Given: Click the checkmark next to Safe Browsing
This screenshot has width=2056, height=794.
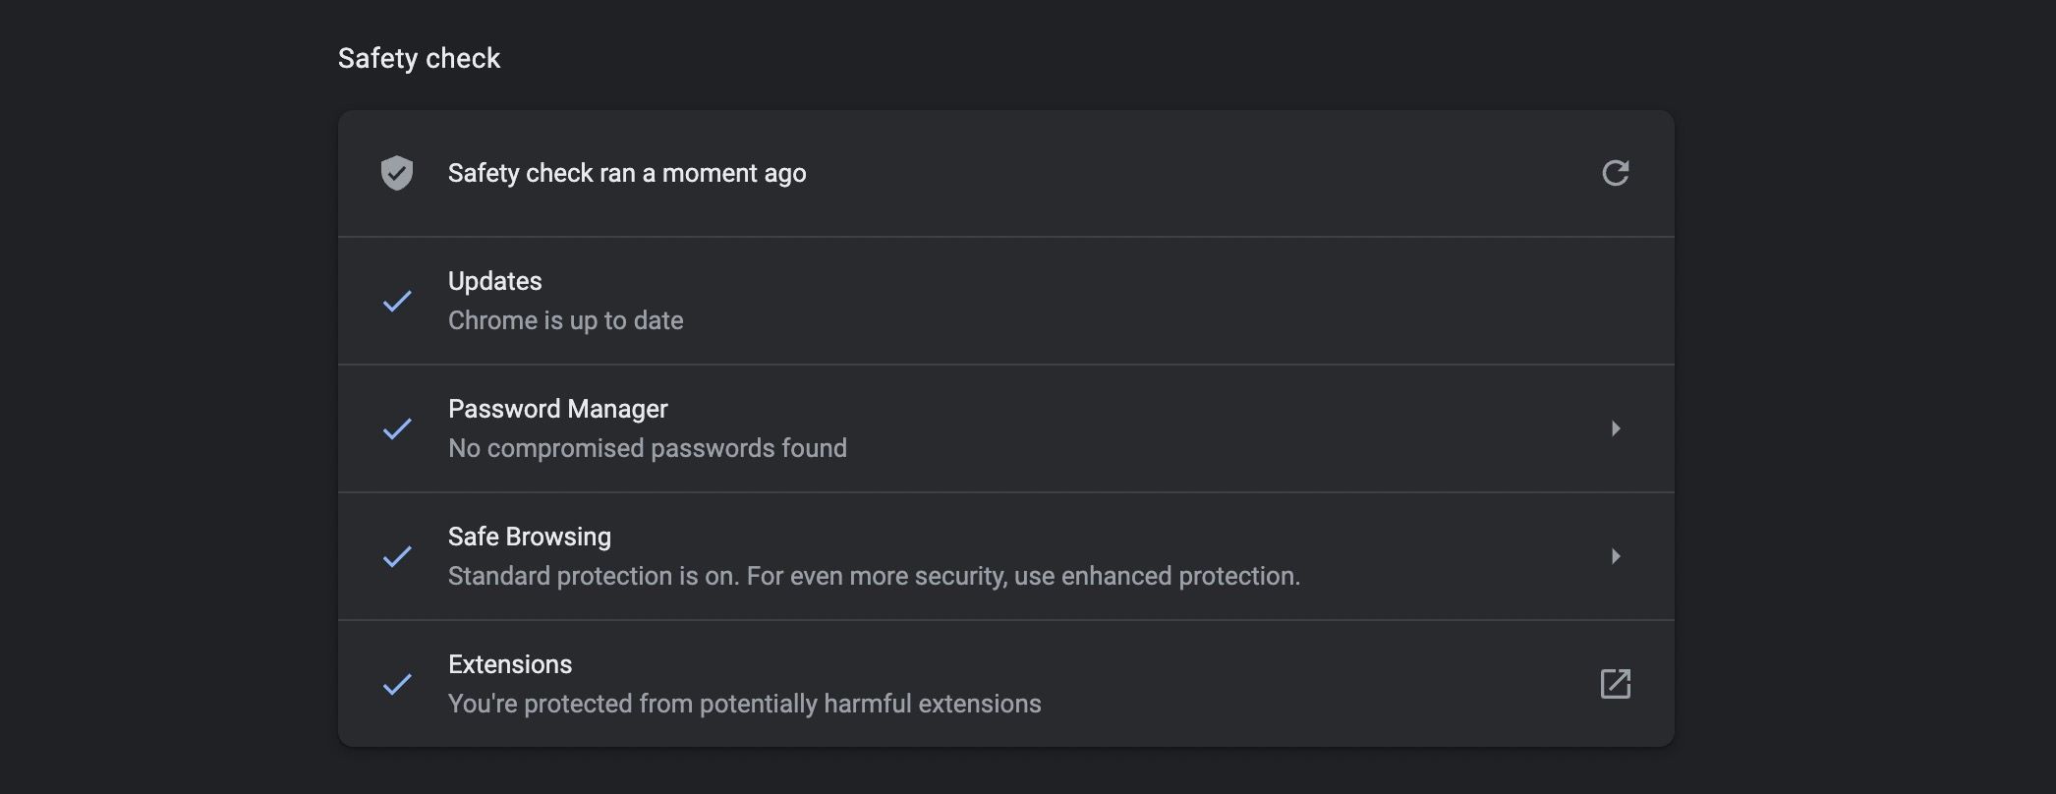Looking at the screenshot, I should pyautogui.click(x=397, y=556).
